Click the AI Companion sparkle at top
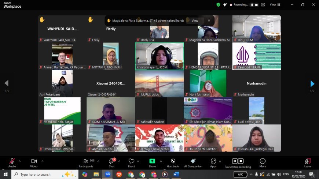 (x=225, y=5)
